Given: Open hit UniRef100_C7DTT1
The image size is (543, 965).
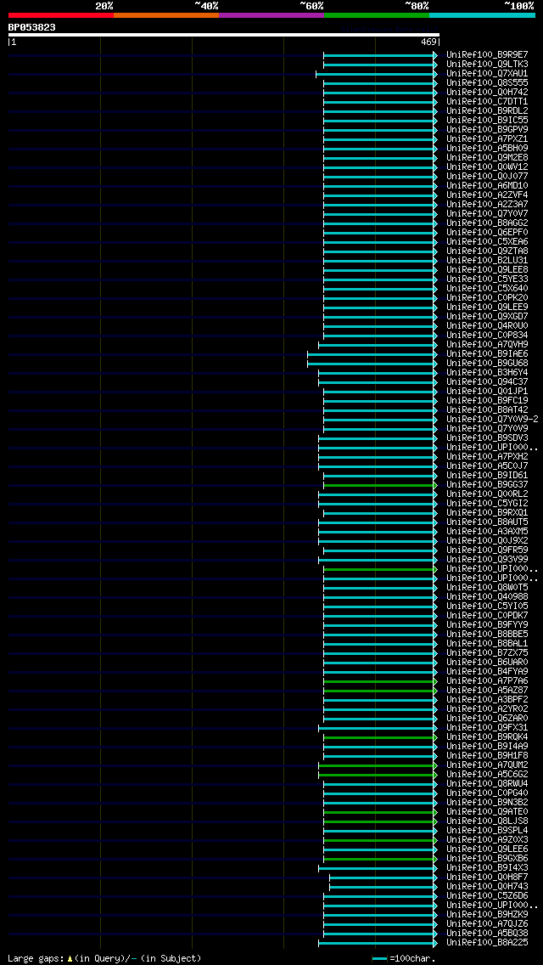Looking at the screenshot, I should [x=487, y=102].
